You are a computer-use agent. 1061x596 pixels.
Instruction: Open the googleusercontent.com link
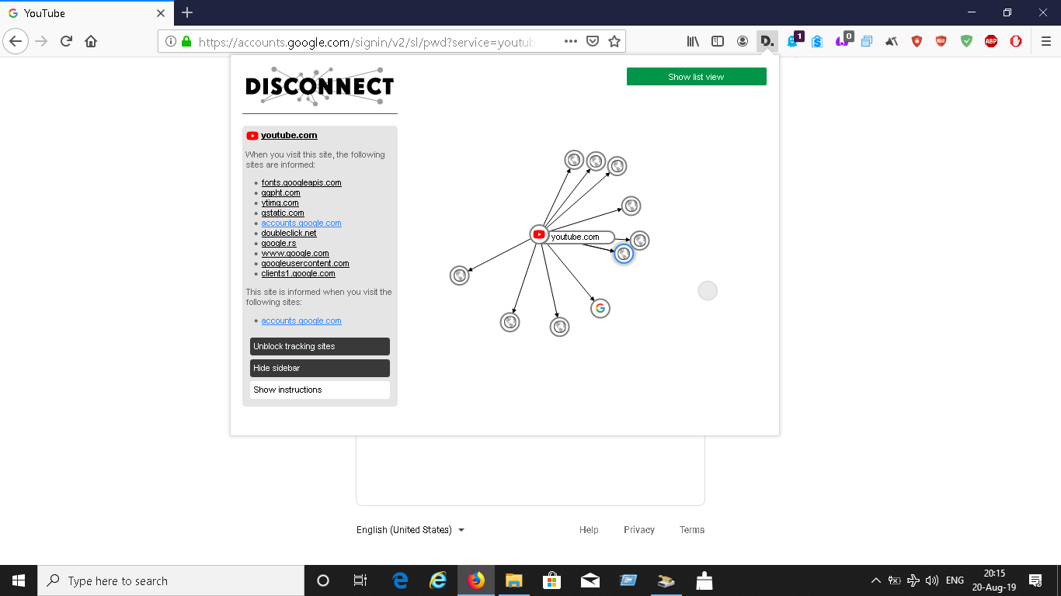click(x=305, y=263)
